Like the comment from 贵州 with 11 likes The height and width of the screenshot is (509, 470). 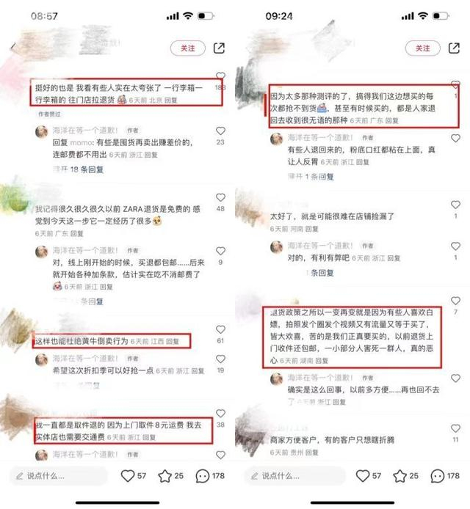(x=455, y=428)
